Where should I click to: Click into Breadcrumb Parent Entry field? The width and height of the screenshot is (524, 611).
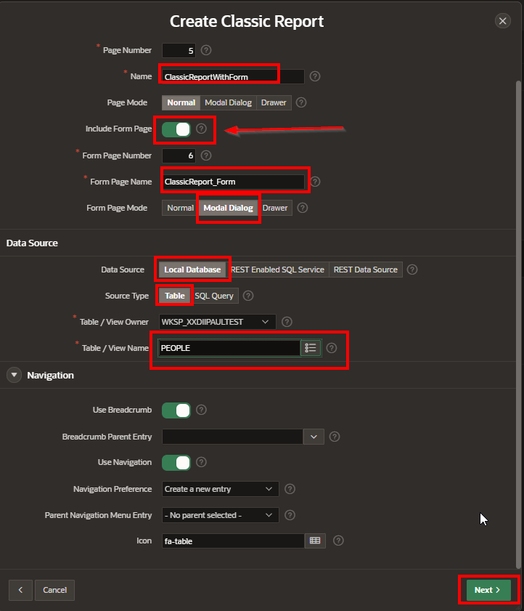(233, 437)
